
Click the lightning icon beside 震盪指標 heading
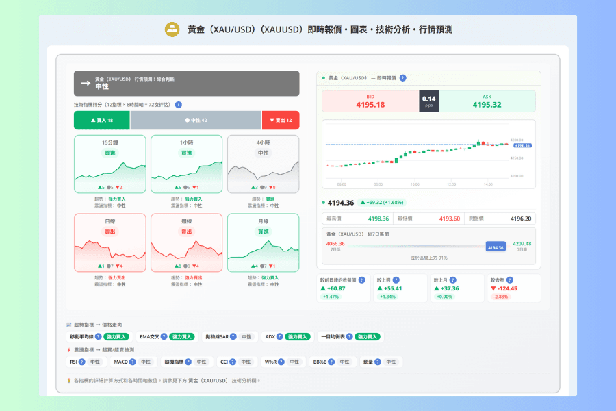click(69, 349)
